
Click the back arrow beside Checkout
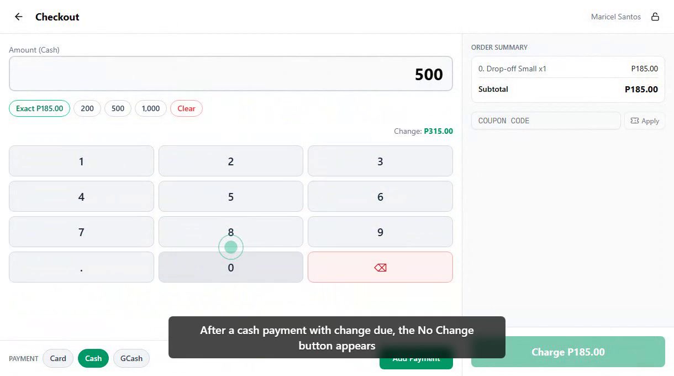(18, 17)
